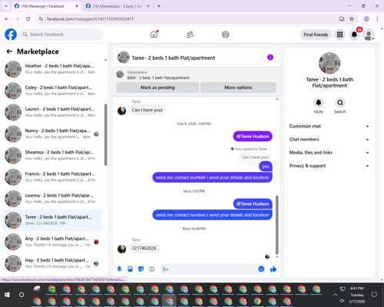The image size is (384, 307).
Task: Click the 'Can I have your' received message
Action: coord(147,110)
